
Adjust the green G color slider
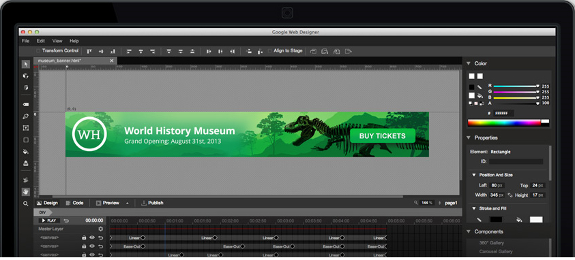coord(516,92)
